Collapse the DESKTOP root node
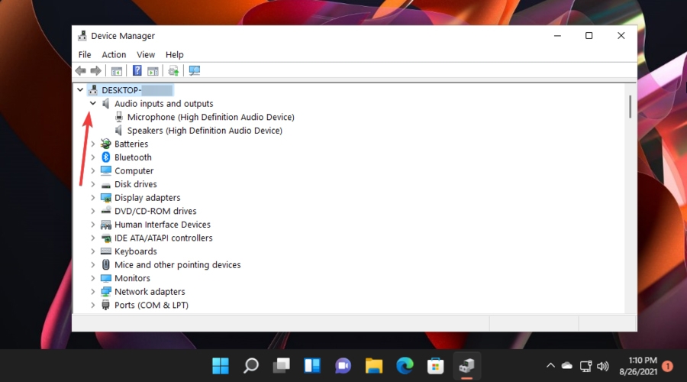 pyautogui.click(x=80, y=90)
